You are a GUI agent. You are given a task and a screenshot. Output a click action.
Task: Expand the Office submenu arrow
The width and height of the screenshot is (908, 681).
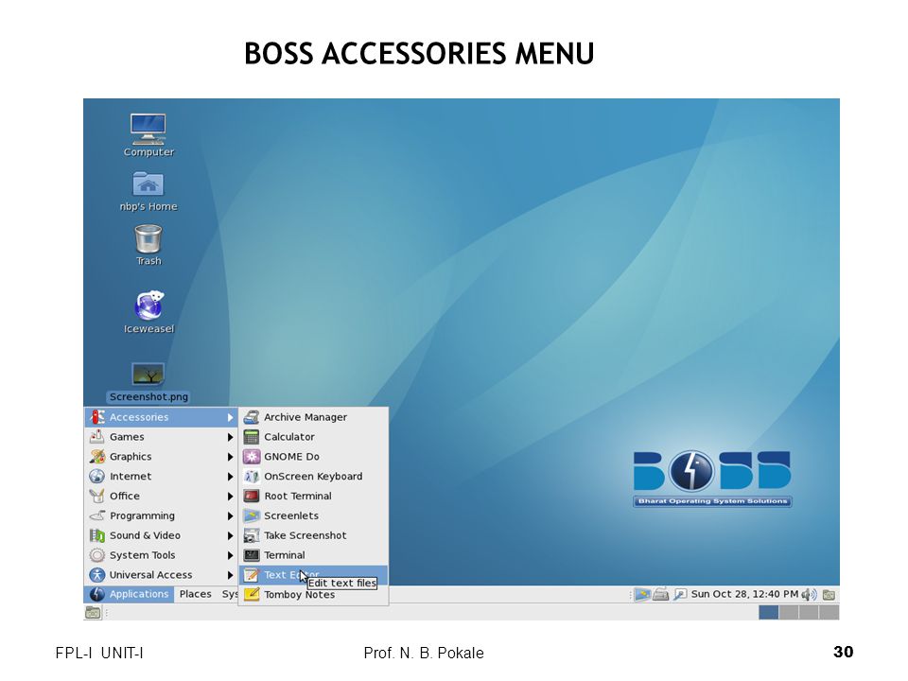(230, 496)
